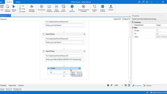The height and width of the screenshot is (94, 167).
Task: Click Remove Unused Variables
Action: coord(83,8)
